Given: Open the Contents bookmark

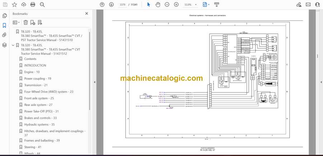Looking at the screenshot, I should [x=30, y=59].
